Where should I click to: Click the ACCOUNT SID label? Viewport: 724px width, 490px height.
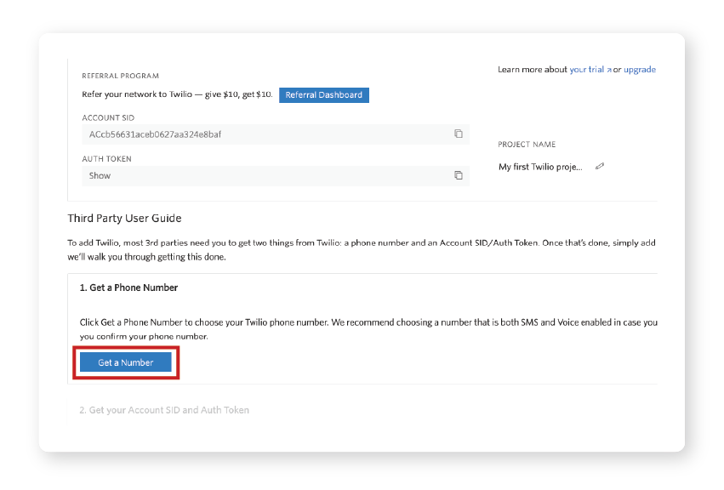pyautogui.click(x=108, y=117)
